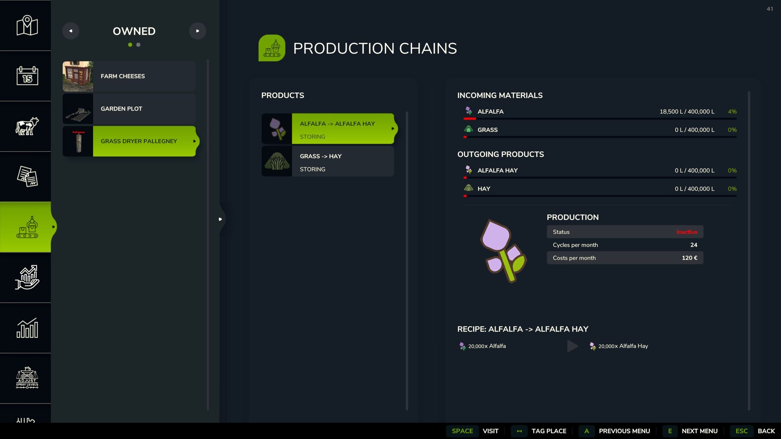Screen dimensions: 781x439
Task: Open the map overview sidebar icon
Action: 27,26
